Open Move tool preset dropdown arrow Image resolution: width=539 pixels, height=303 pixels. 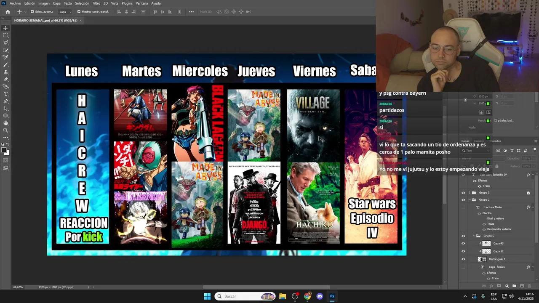(25, 12)
